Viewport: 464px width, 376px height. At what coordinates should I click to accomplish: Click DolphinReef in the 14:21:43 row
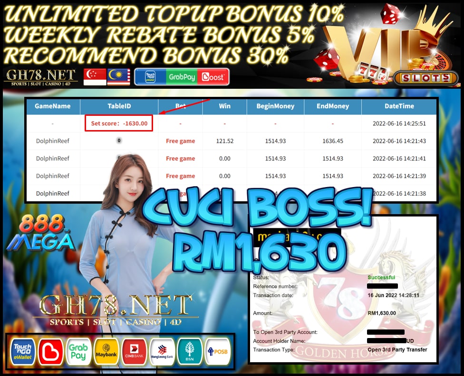53,141
